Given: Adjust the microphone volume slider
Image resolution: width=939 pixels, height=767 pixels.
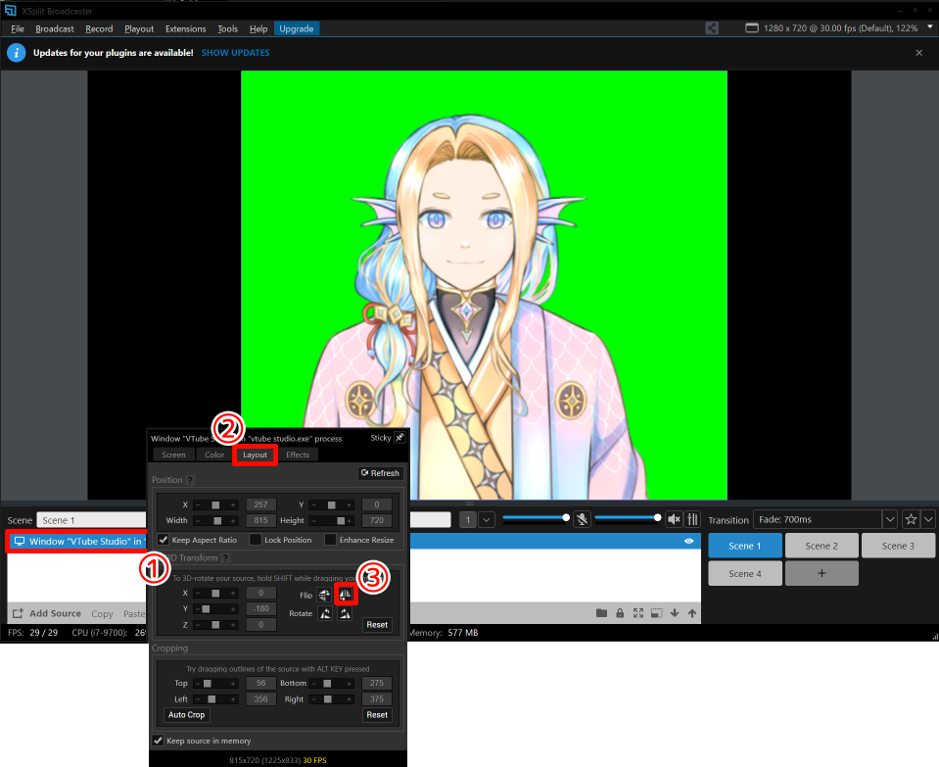Looking at the screenshot, I should click(535, 517).
